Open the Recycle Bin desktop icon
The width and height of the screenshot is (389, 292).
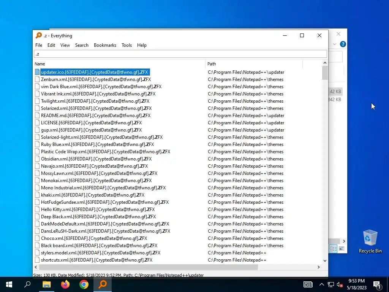[370, 241]
